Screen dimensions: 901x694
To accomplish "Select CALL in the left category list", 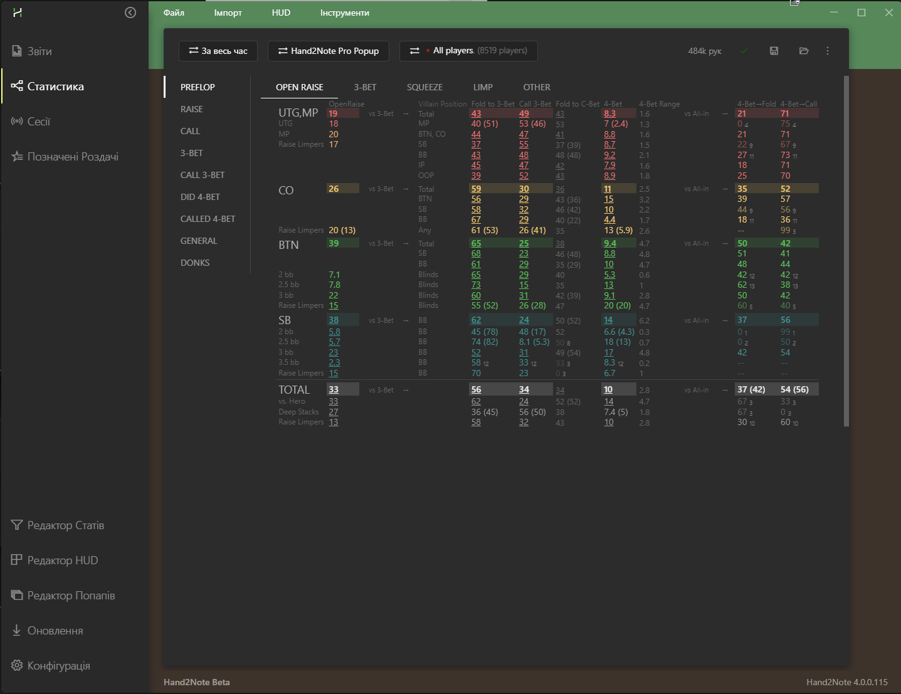I will pos(190,131).
